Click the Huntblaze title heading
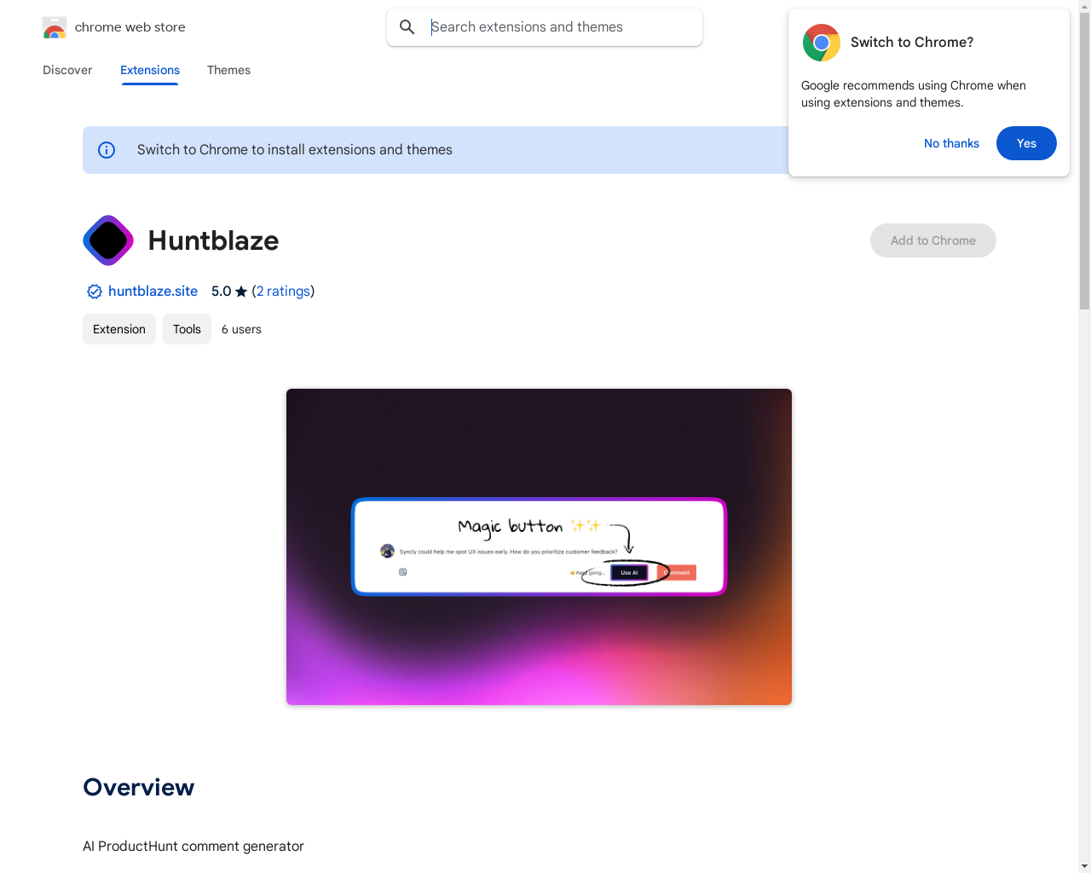1091x873 pixels. pyautogui.click(x=213, y=240)
